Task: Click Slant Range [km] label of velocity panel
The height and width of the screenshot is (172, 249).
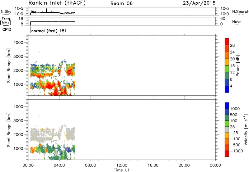Action: point(9,130)
